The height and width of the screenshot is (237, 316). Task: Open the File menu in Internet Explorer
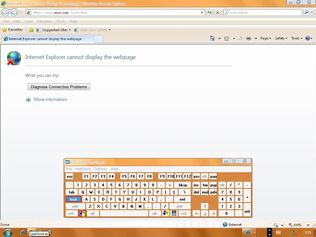click(x=6, y=21)
